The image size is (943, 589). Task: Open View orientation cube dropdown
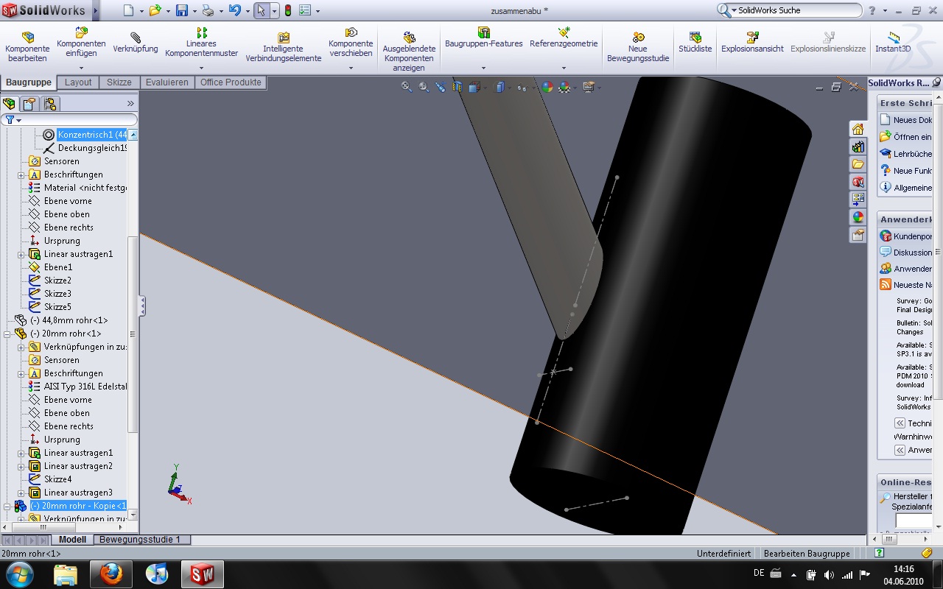coord(477,87)
